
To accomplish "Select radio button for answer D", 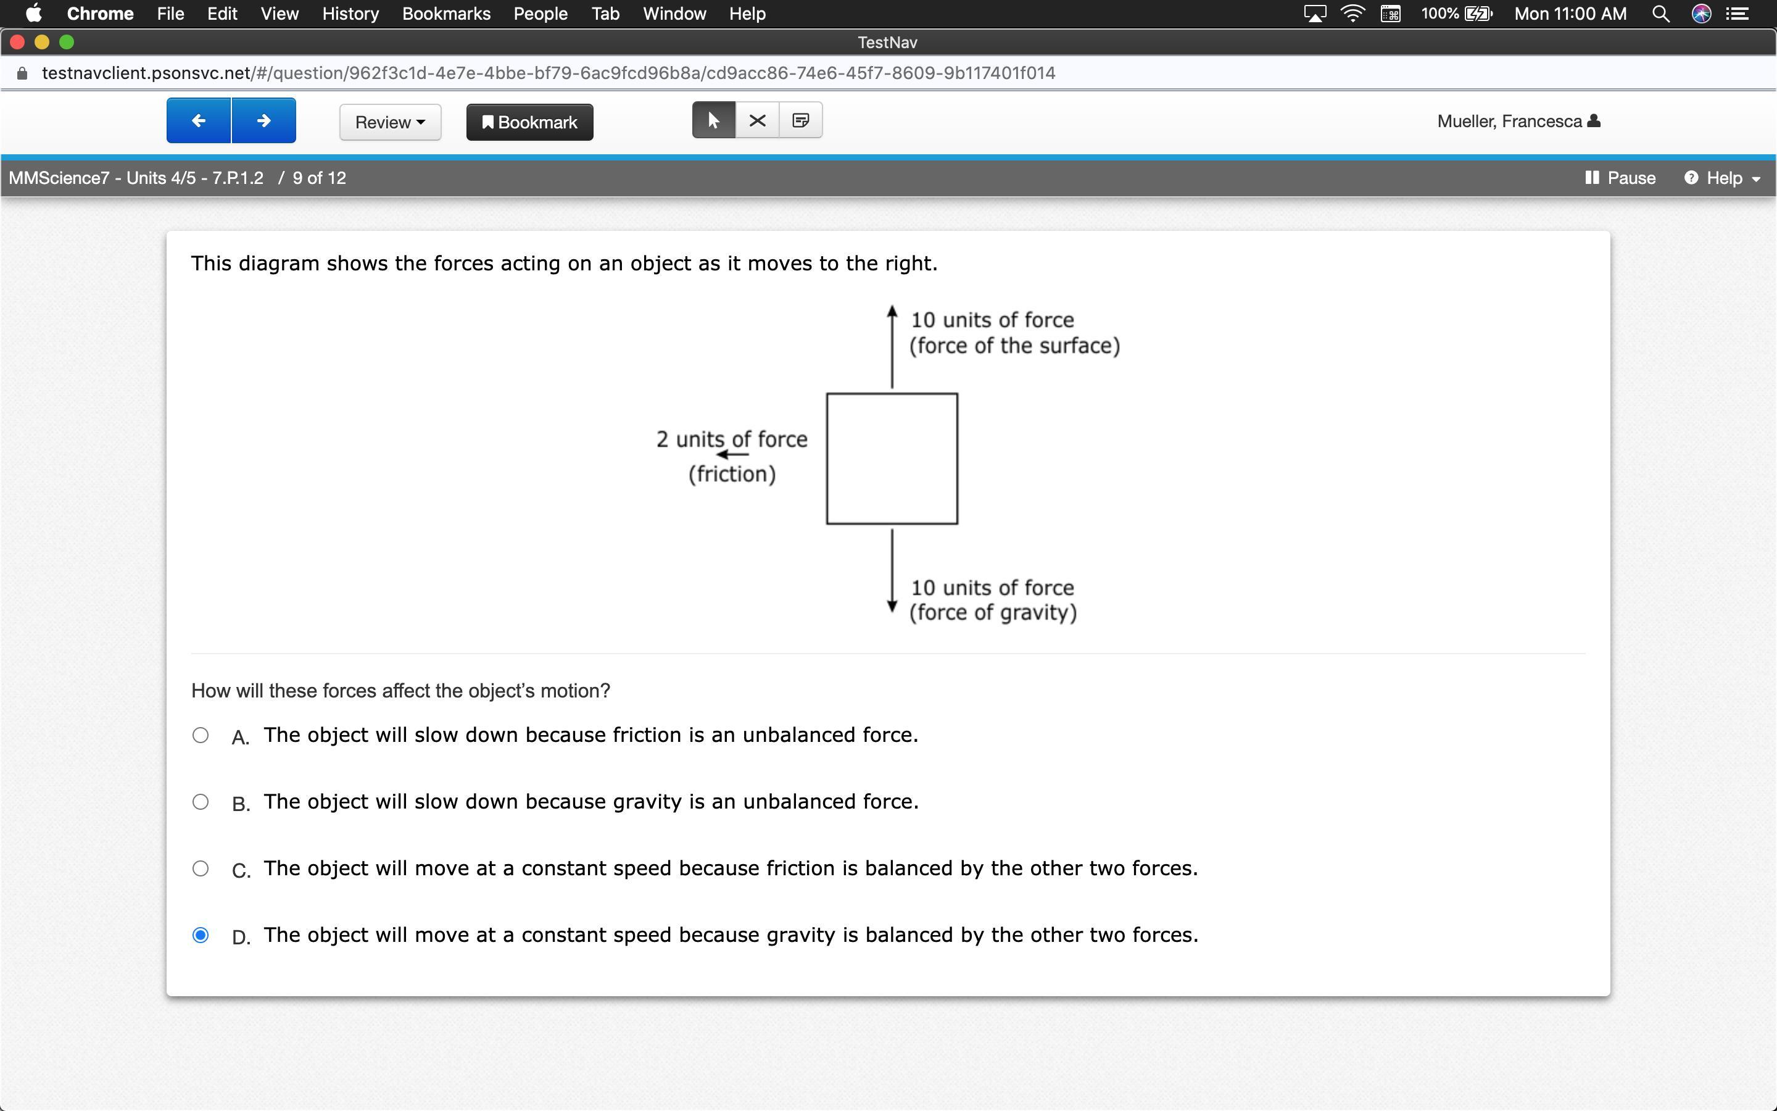I will 201,934.
